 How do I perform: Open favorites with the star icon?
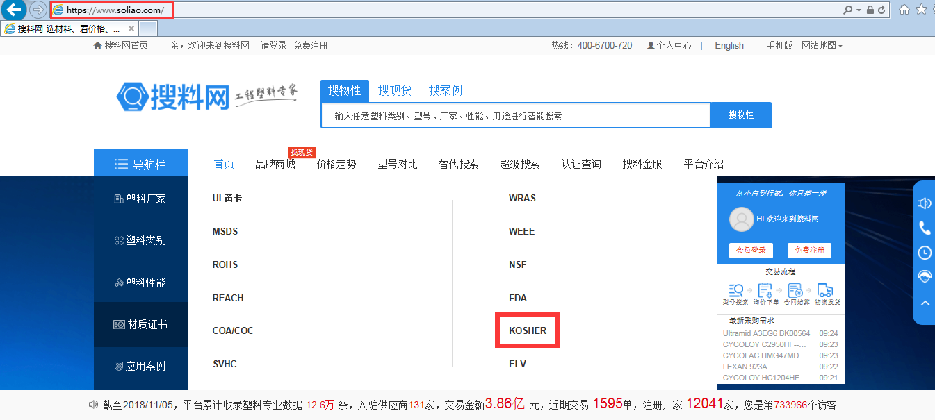[922, 10]
